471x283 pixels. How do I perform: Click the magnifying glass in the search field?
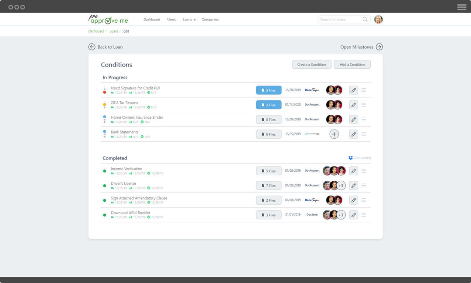(x=365, y=20)
